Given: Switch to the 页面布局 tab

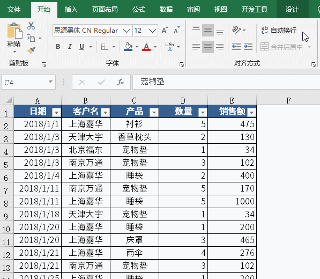Looking at the screenshot, I should (x=105, y=10).
